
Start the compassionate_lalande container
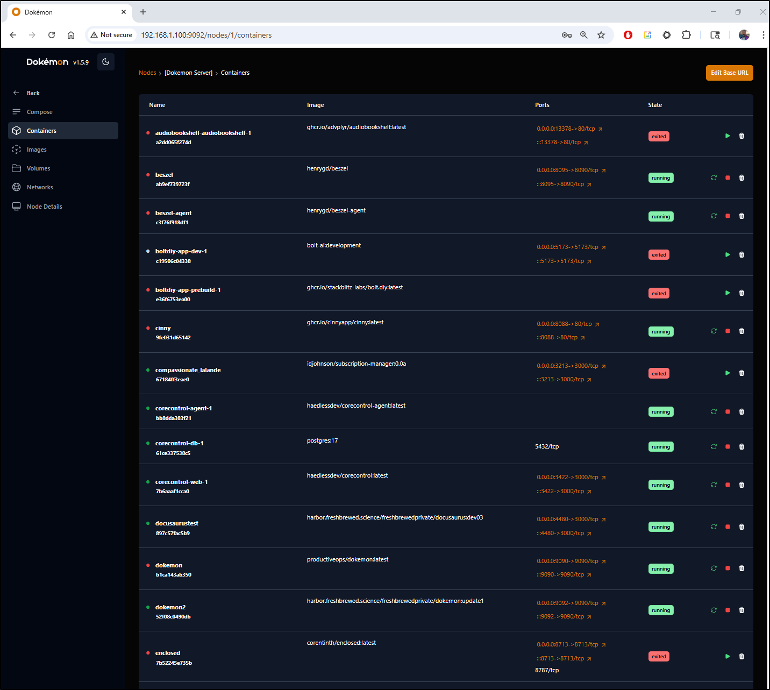point(728,373)
